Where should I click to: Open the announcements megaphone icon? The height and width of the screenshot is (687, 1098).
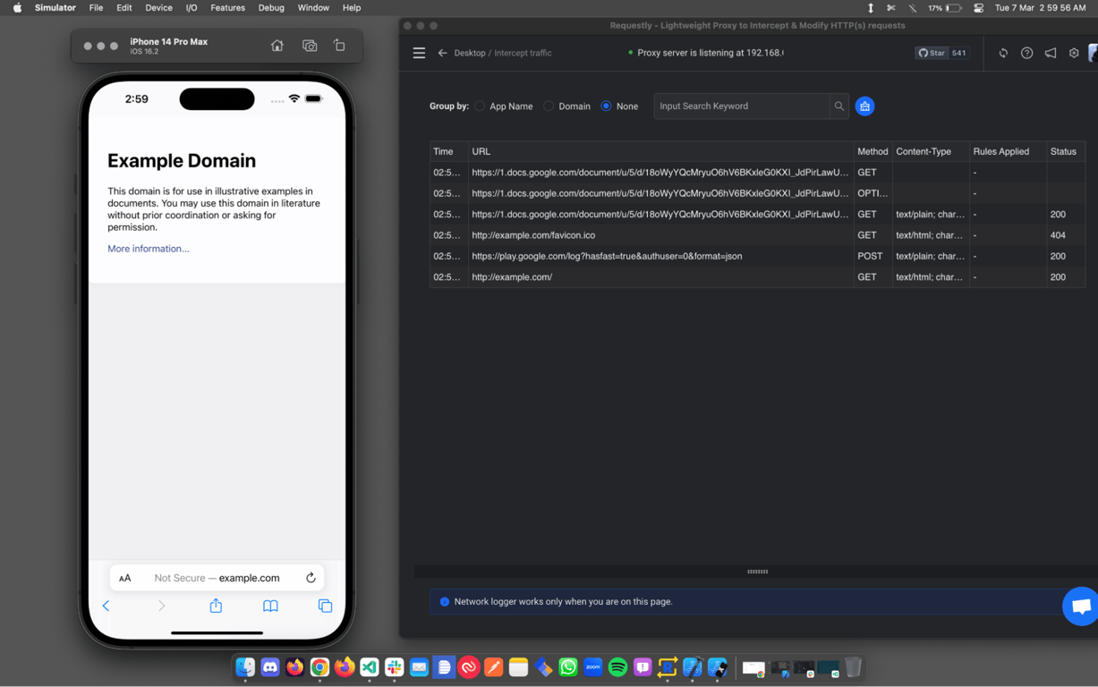click(1051, 53)
